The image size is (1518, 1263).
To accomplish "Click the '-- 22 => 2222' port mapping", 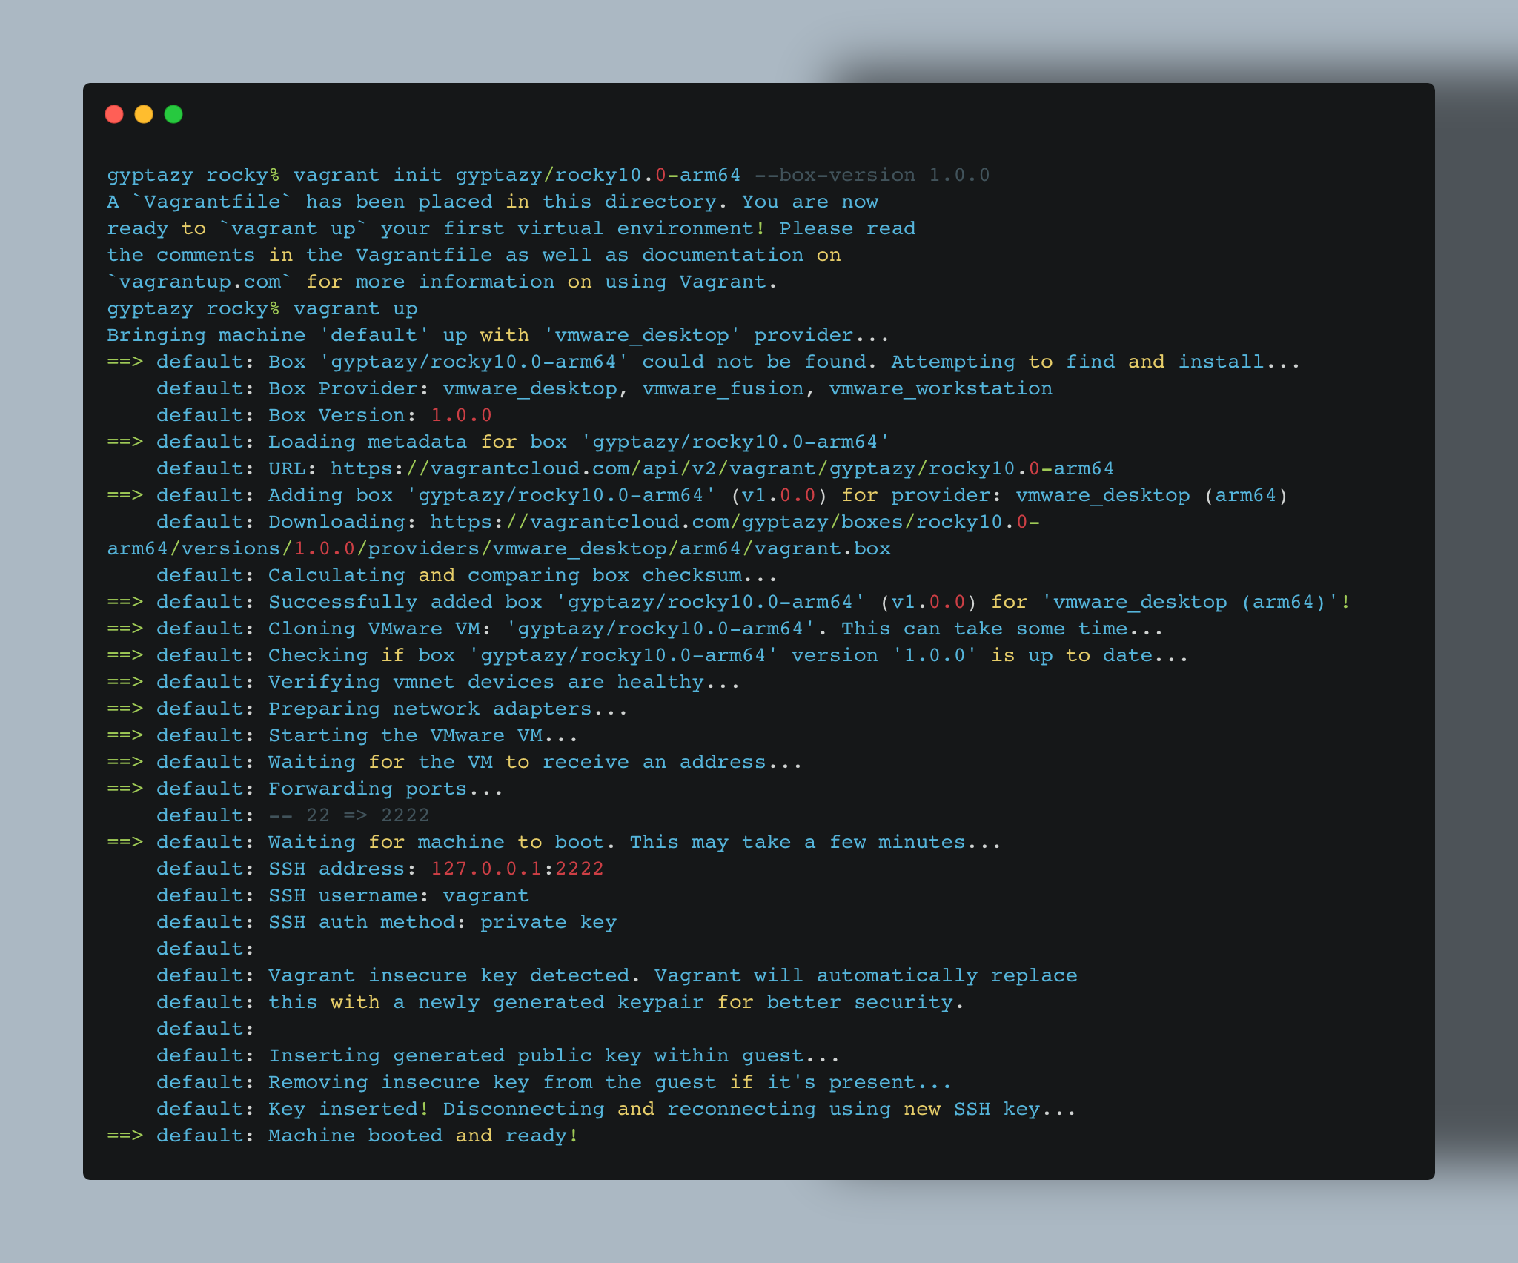I will (x=349, y=816).
